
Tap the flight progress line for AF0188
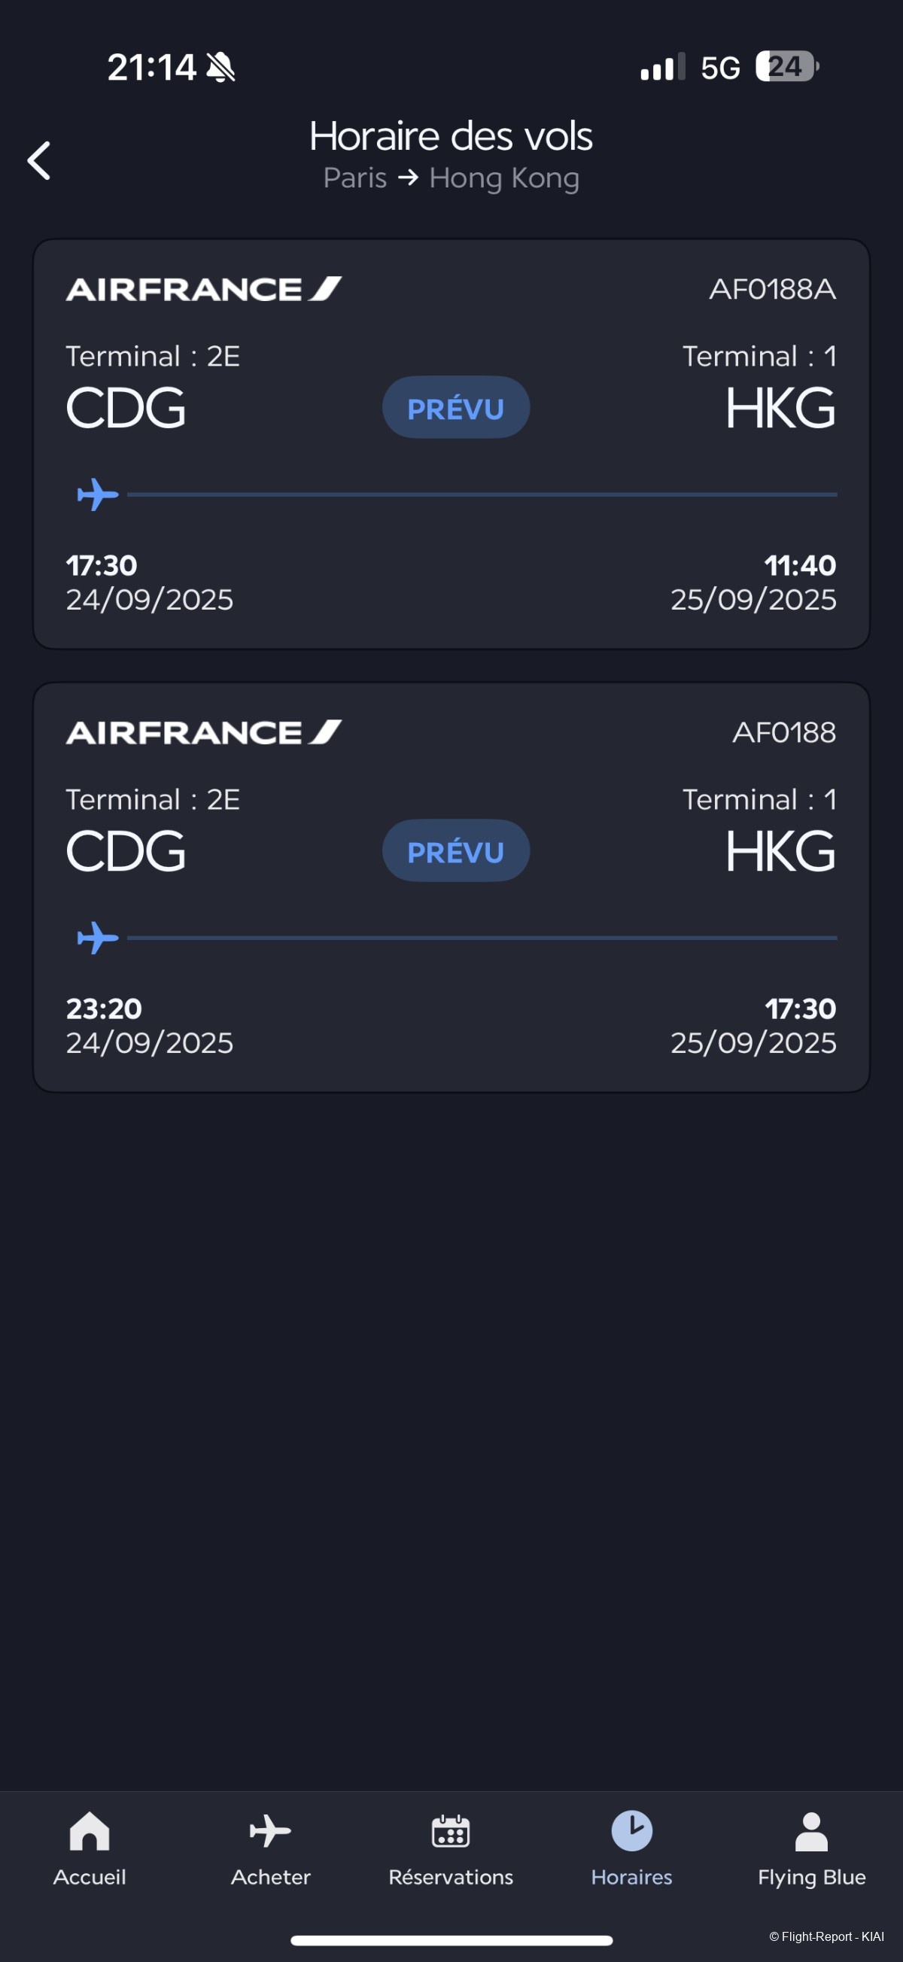[481, 938]
